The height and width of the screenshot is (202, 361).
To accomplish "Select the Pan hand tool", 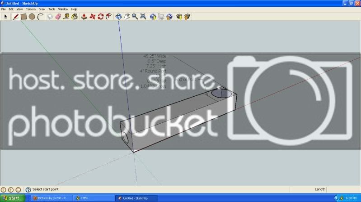I will click(x=127, y=17).
